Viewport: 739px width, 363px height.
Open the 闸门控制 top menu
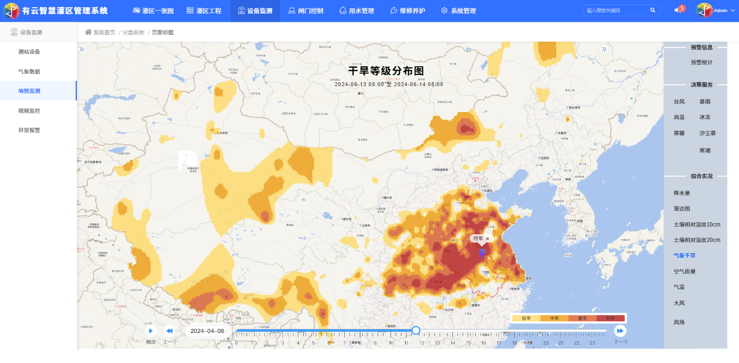click(306, 11)
